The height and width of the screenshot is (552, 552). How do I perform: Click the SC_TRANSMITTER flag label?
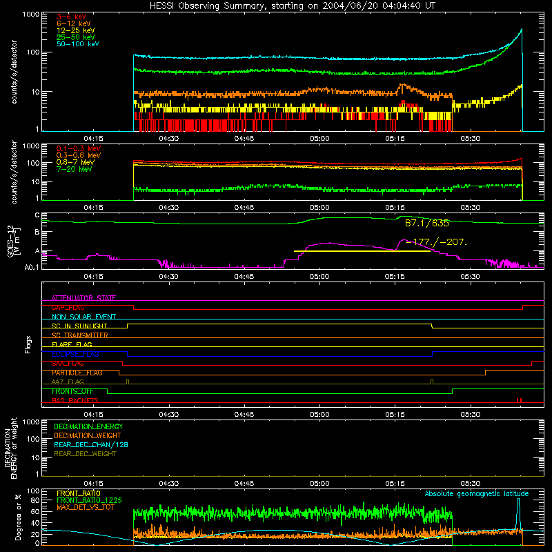pos(79,335)
